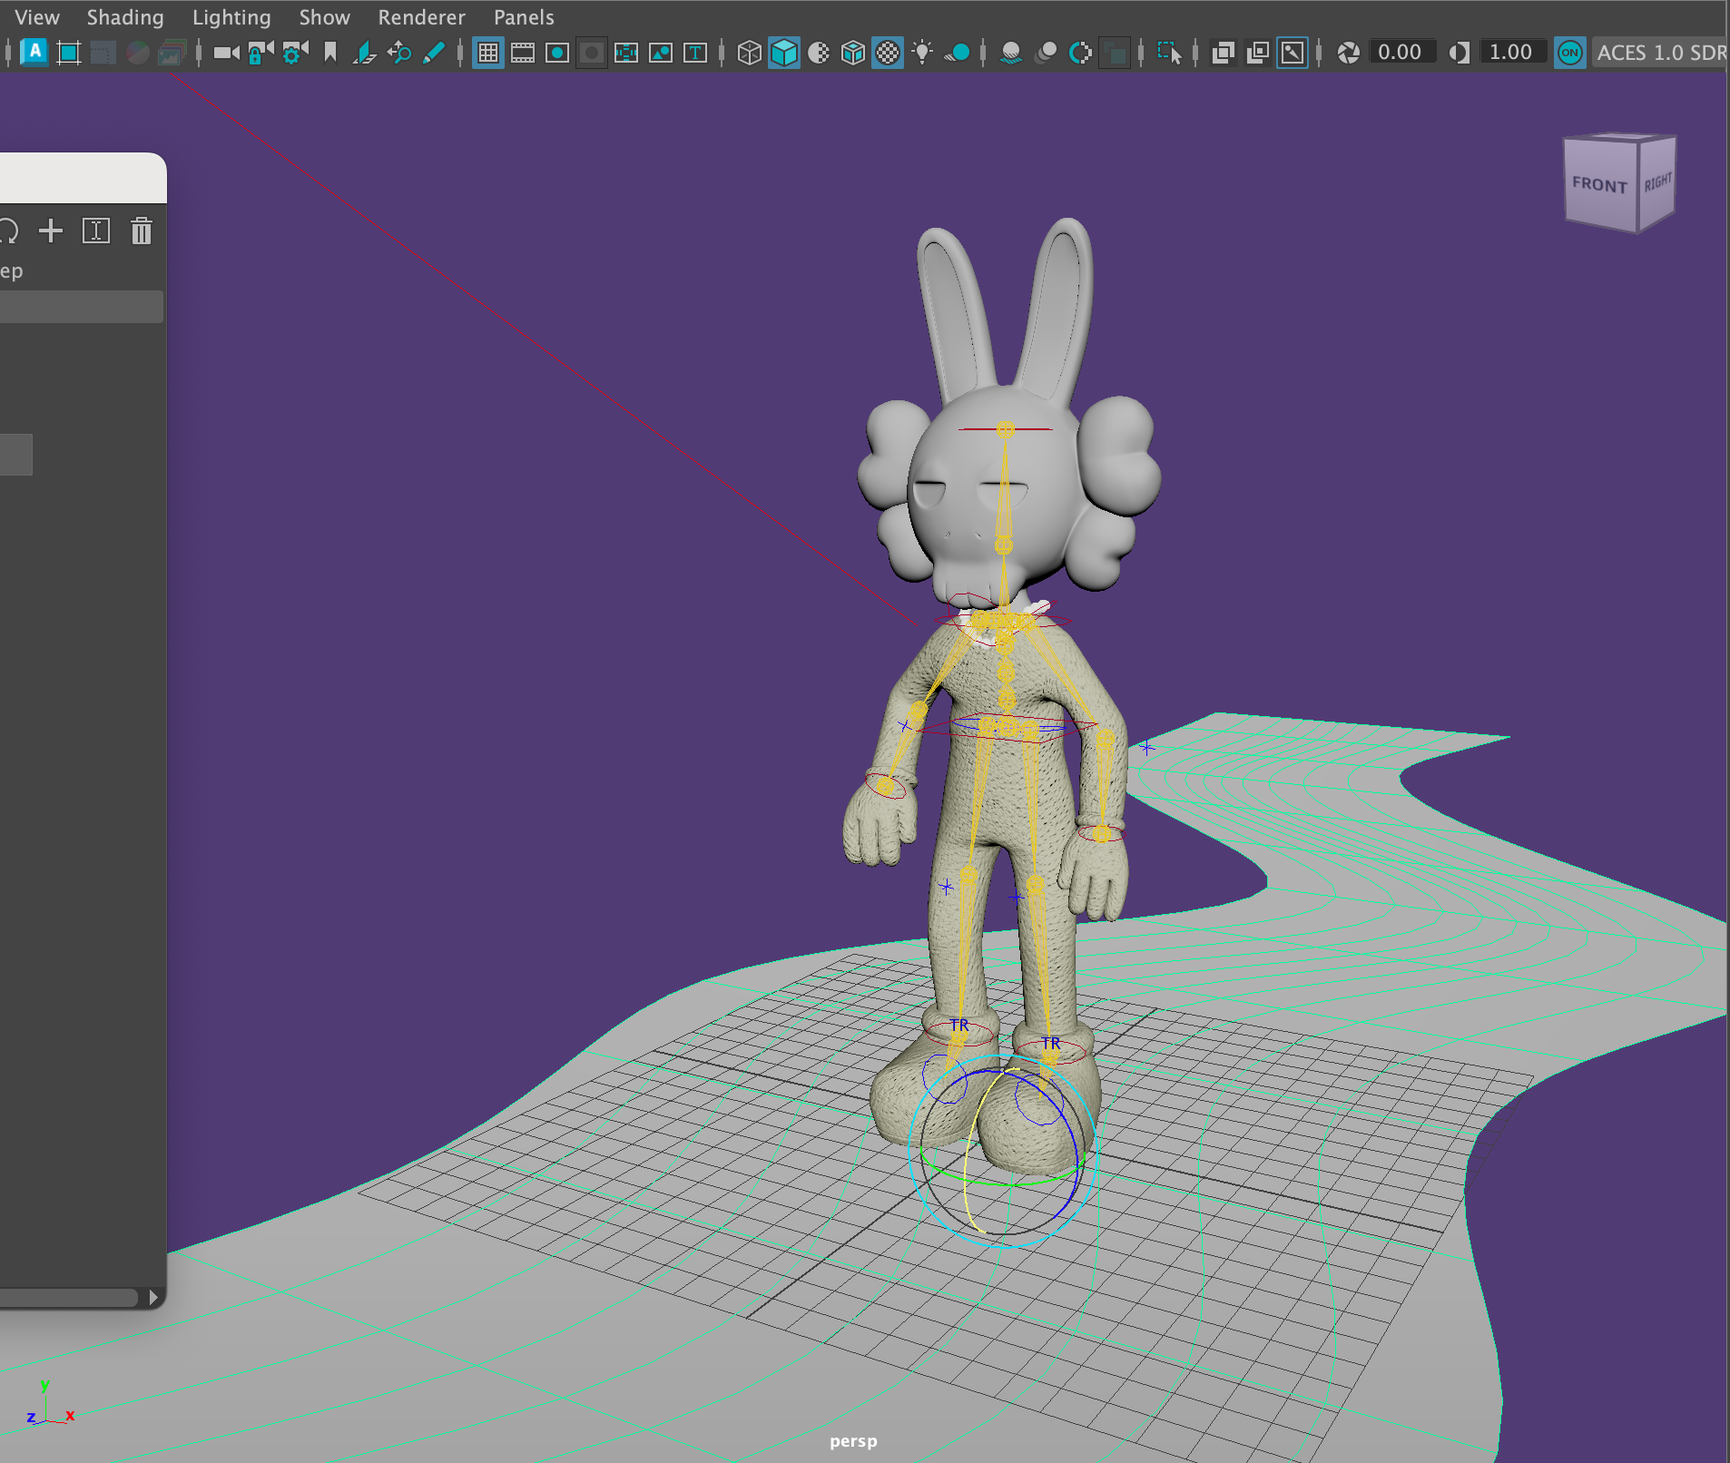This screenshot has height=1463, width=1730.
Task: Toggle the Textured checker display icon
Action: [x=888, y=53]
